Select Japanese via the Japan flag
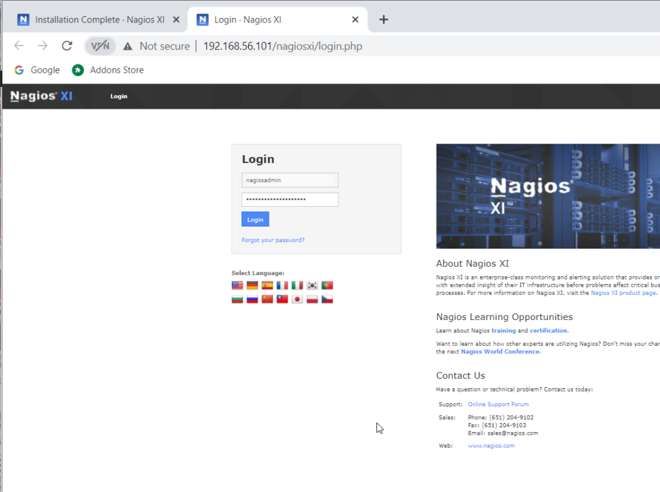Image resolution: width=660 pixels, height=492 pixels. (x=297, y=299)
